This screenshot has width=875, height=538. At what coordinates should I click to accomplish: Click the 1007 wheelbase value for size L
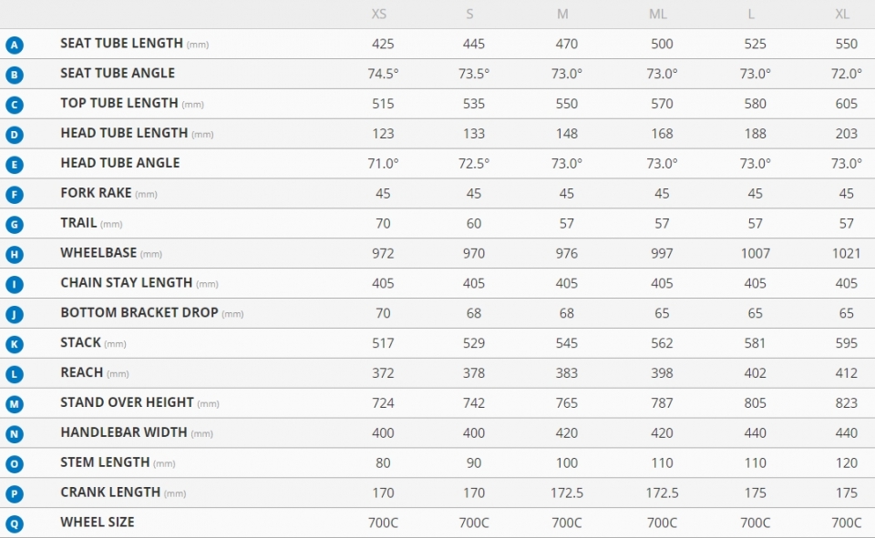pos(755,254)
